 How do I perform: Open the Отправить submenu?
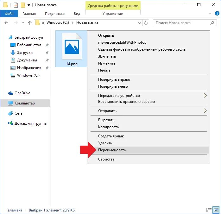tap(148, 111)
